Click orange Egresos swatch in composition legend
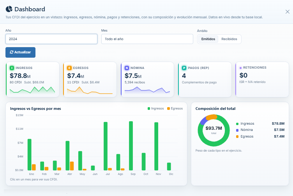Screen dimensions: 293x196 coord(237,137)
